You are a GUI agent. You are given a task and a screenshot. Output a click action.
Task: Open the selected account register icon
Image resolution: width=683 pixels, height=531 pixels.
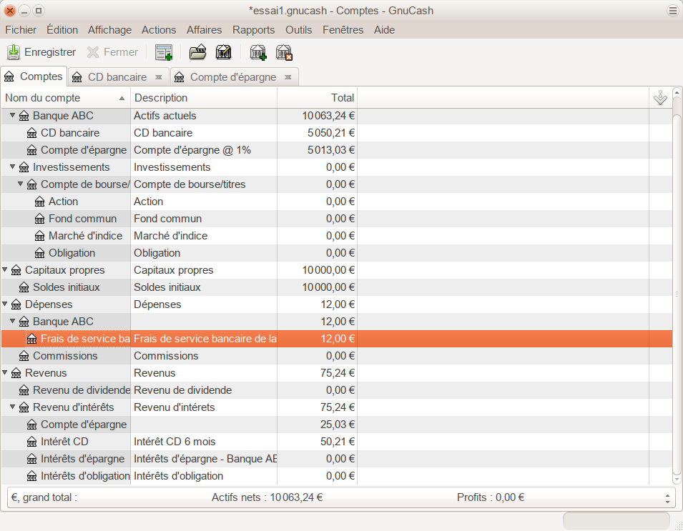tap(198, 52)
